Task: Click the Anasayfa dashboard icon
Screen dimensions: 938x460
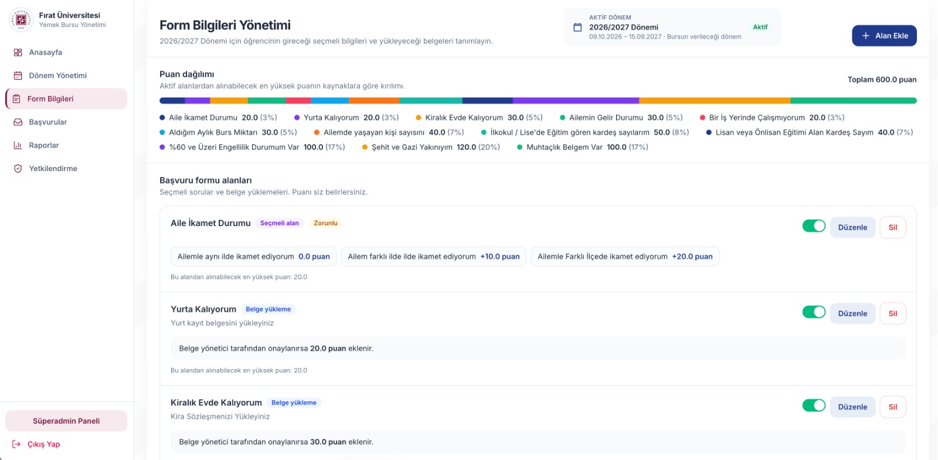Action: tap(18, 53)
